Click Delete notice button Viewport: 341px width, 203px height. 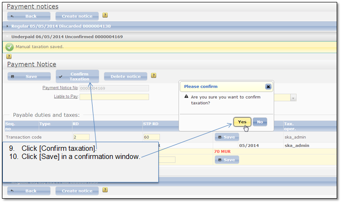coord(126,77)
